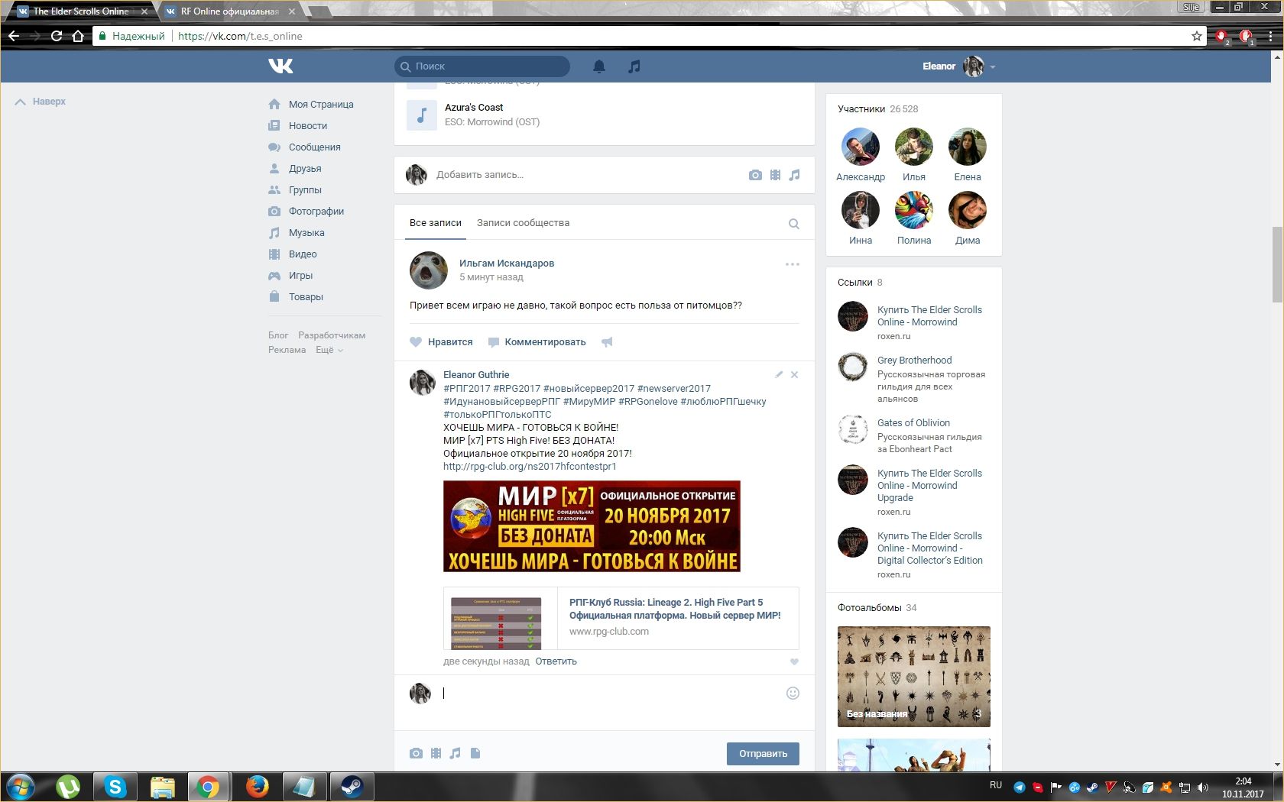Attach a photo to the new wall post
Viewport: 1284px width, 802px height.
(755, 175)
